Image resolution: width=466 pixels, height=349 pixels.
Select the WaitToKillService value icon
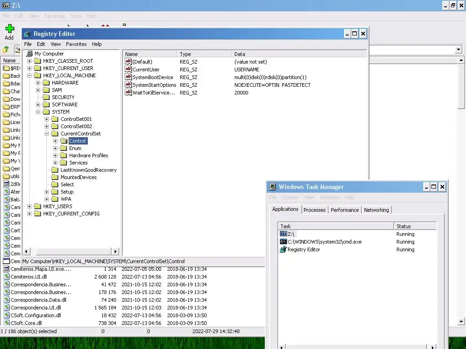128,92
